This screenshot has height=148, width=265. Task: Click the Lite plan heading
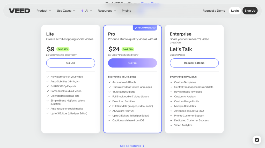pos(50,34)
